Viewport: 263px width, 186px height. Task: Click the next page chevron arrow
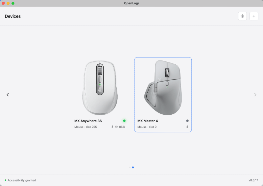tap(255, 95)
